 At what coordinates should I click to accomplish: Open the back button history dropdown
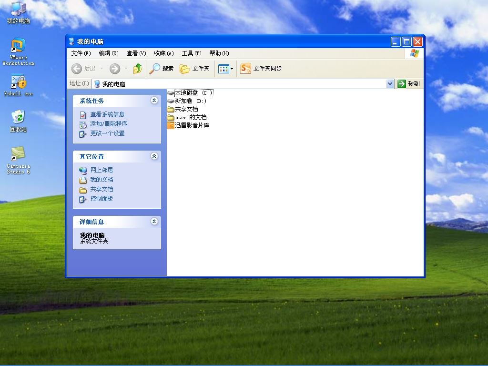tap(102, 69)
